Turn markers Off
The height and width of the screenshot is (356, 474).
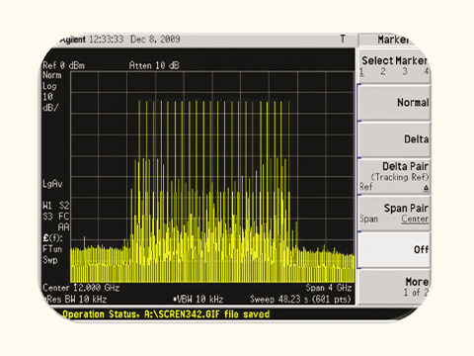[x=394, y=249]
